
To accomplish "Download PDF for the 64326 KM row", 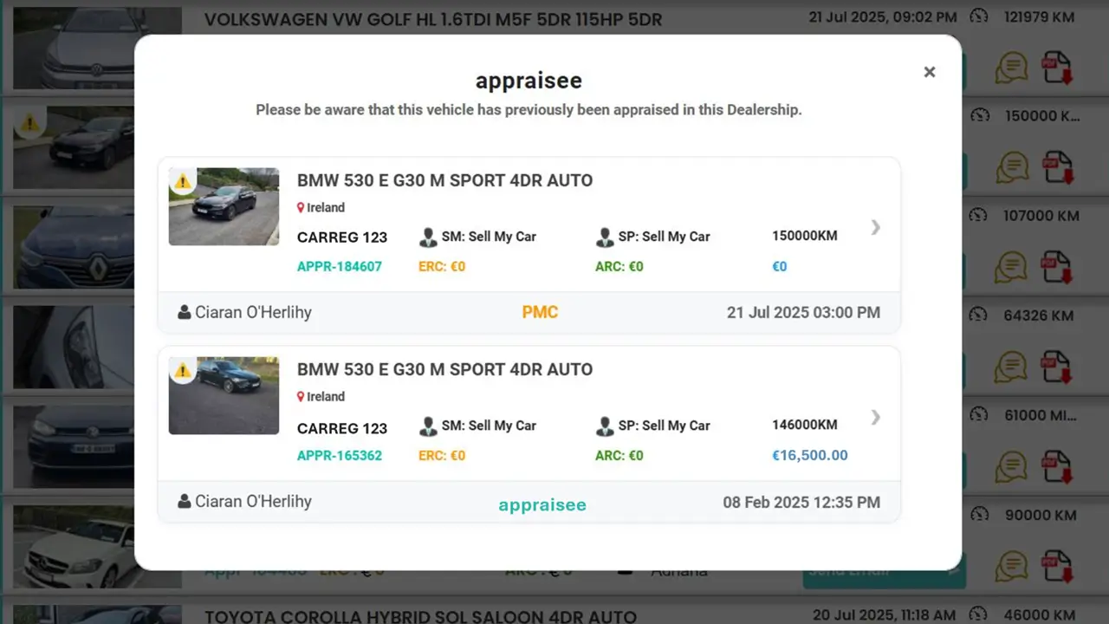I will [1057, 367].
